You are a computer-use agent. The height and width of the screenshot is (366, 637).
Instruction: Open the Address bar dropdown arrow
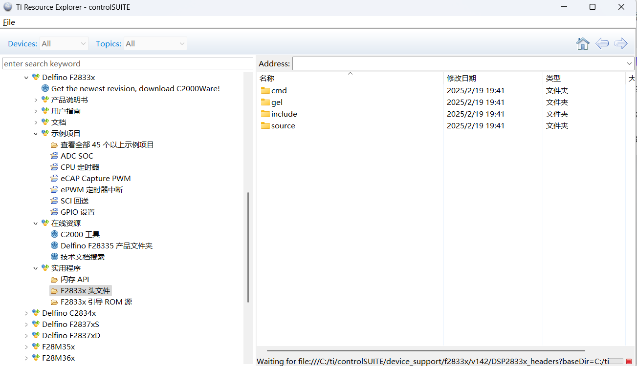coord(629,63)
